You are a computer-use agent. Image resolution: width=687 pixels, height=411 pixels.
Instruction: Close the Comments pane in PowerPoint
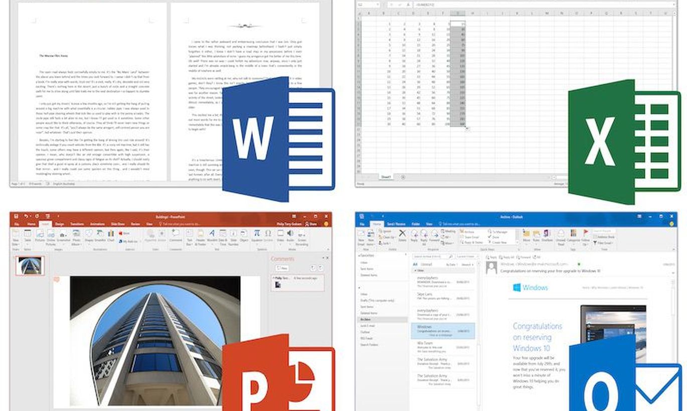coord(327,258)
